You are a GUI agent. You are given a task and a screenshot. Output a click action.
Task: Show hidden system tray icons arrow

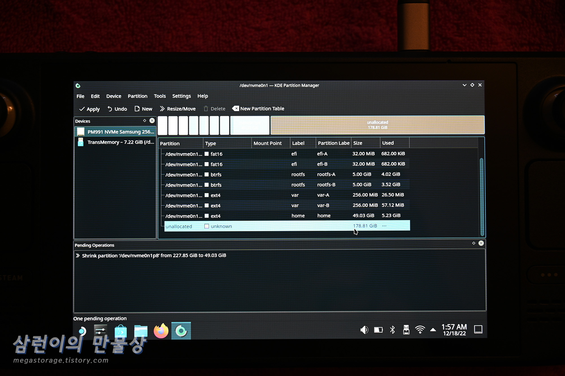pyautogui.click(x=433, y=330)
